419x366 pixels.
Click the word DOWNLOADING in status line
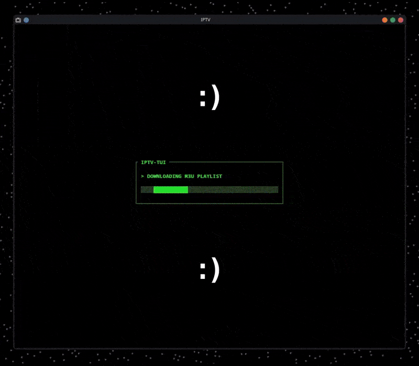click(x=164, y=176)
